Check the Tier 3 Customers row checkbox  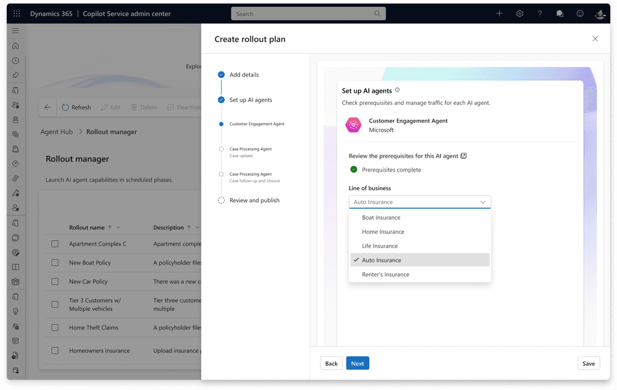[x=55, y=305]
